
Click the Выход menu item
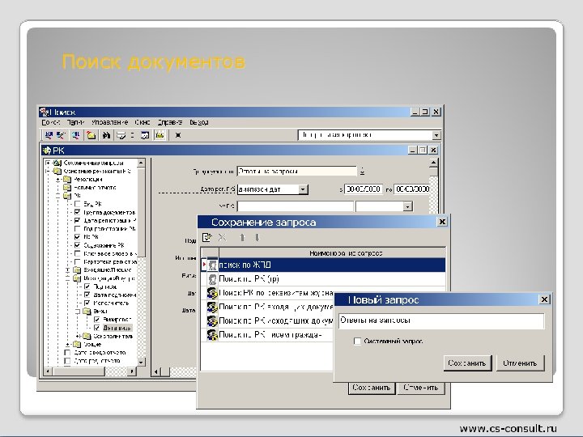pos(199,122)
